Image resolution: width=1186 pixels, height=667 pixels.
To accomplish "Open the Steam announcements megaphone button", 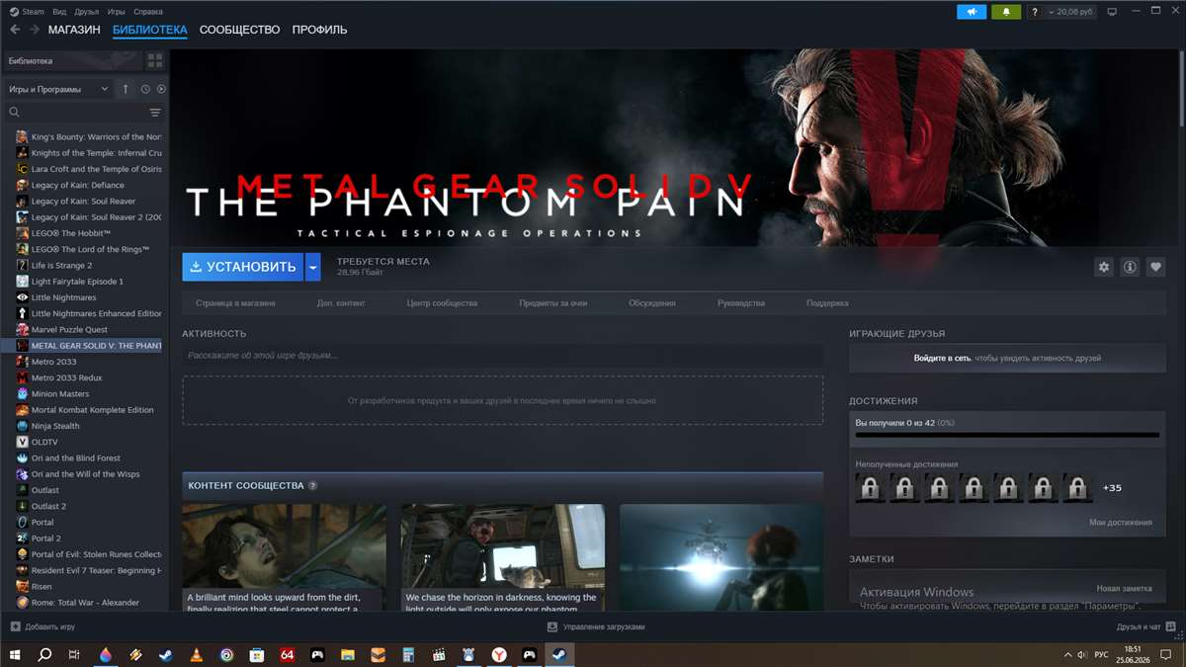I will 972,12.
